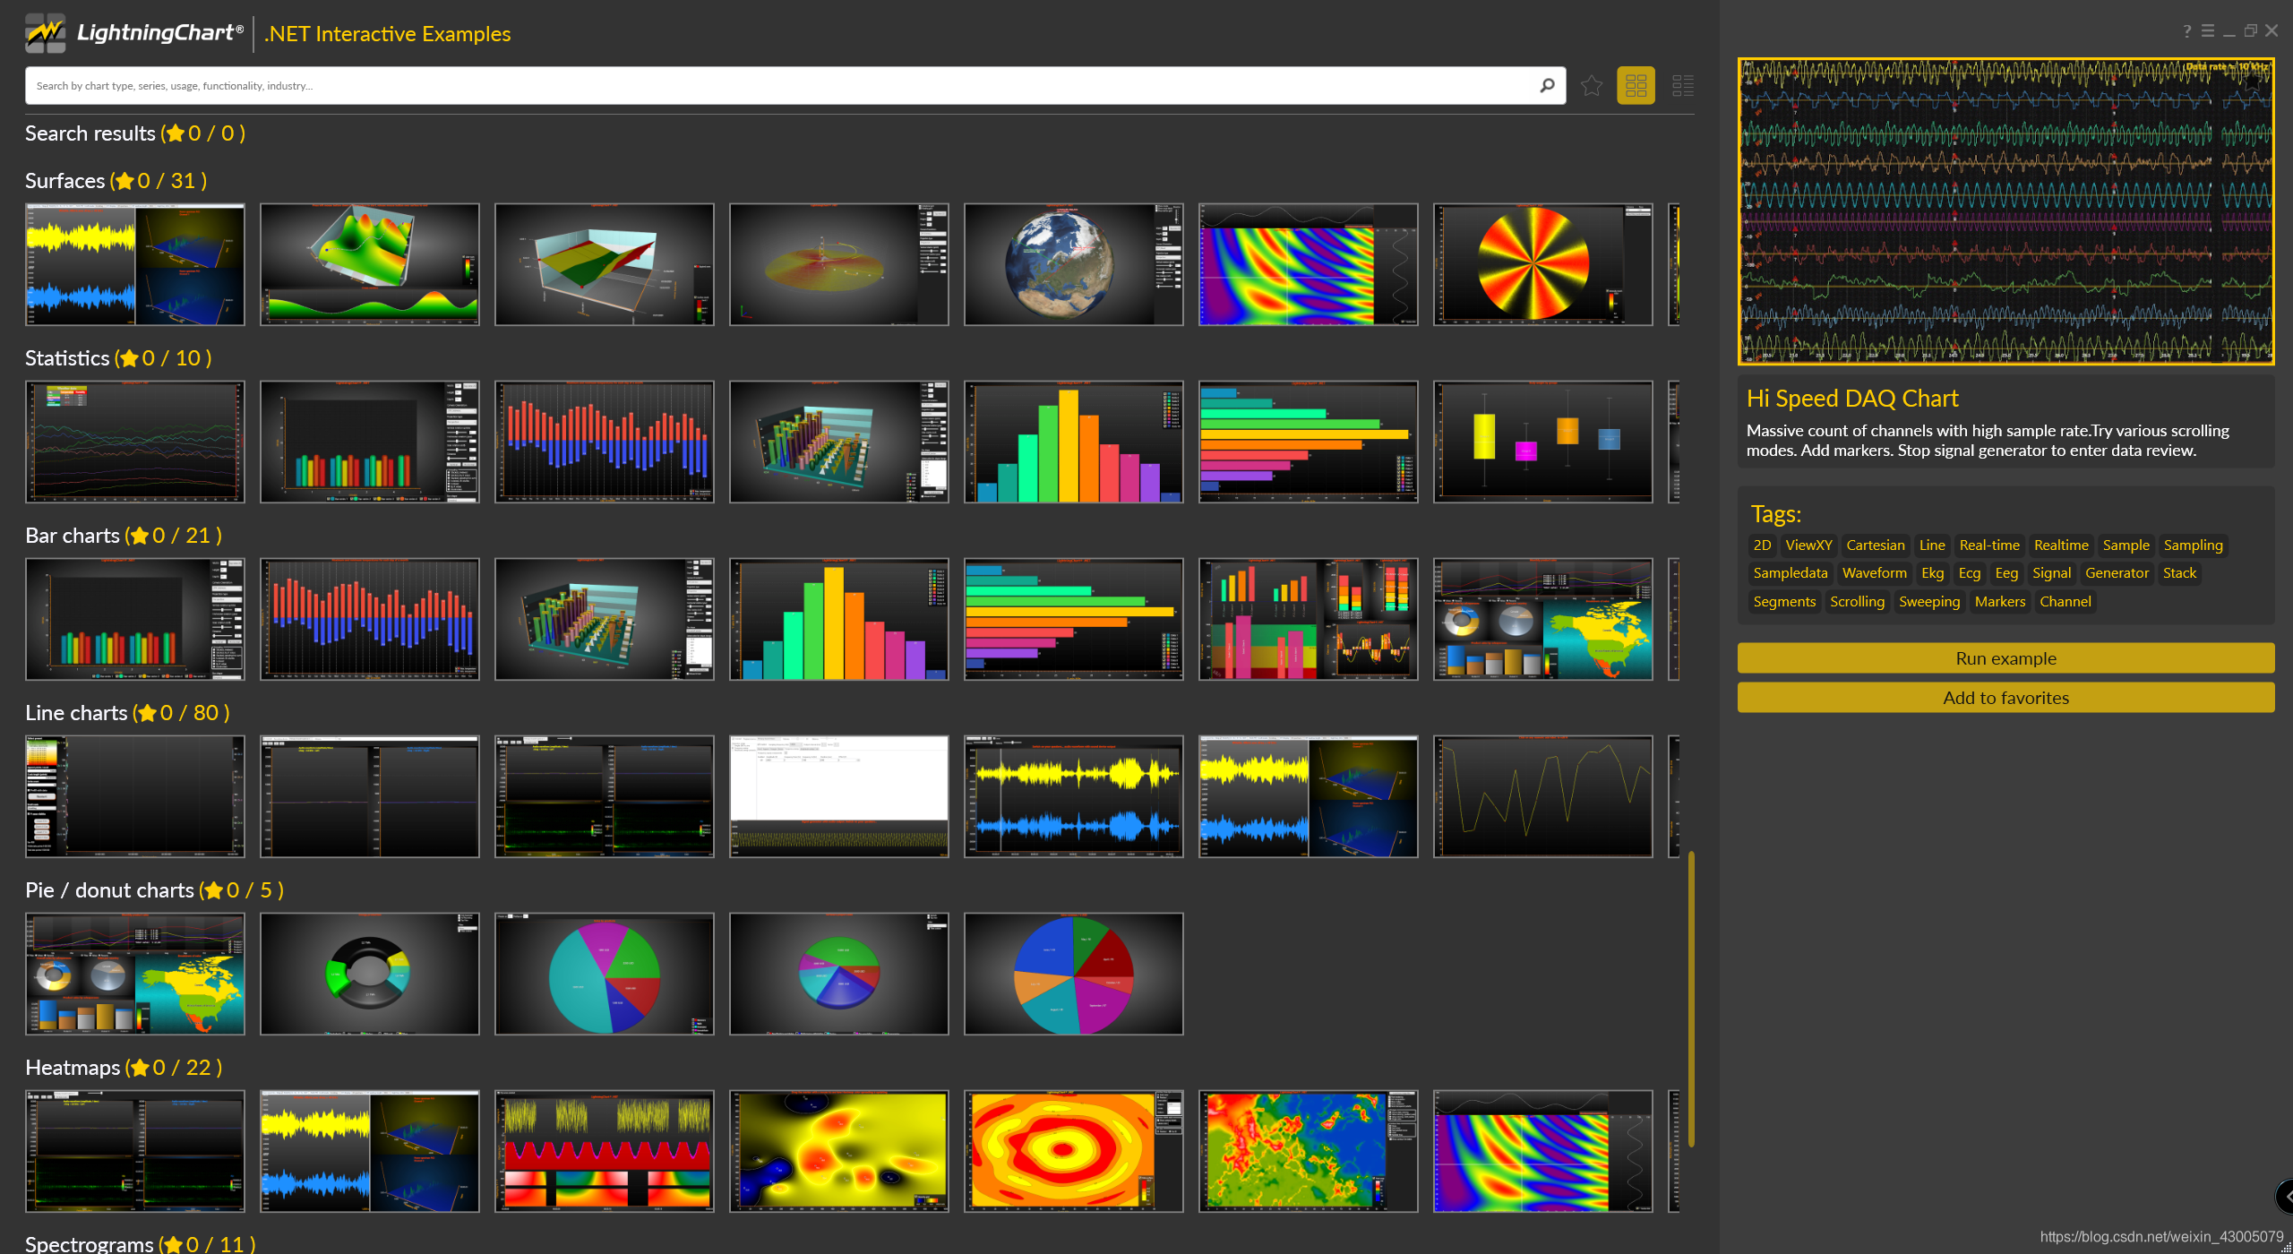Viewport: 2293px width, 1254px height.
Task: Open the rainbow histogram thumbnail in Statistics
Action: coord(1073,442)
